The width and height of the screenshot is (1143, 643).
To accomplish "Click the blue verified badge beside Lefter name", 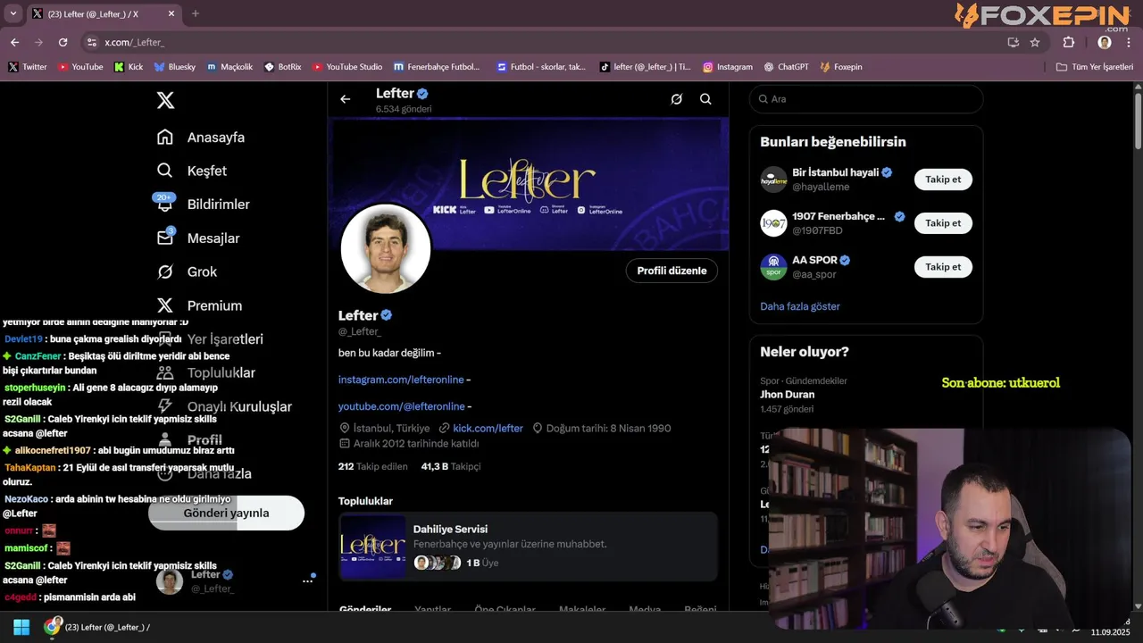I will pos(387,315).
